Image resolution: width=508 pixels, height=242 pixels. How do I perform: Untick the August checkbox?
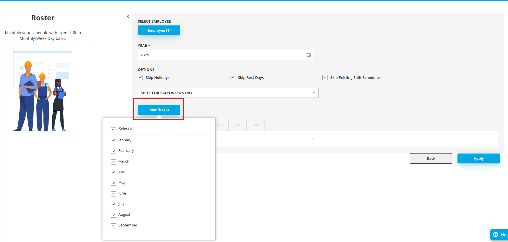(x=114, y=215)
